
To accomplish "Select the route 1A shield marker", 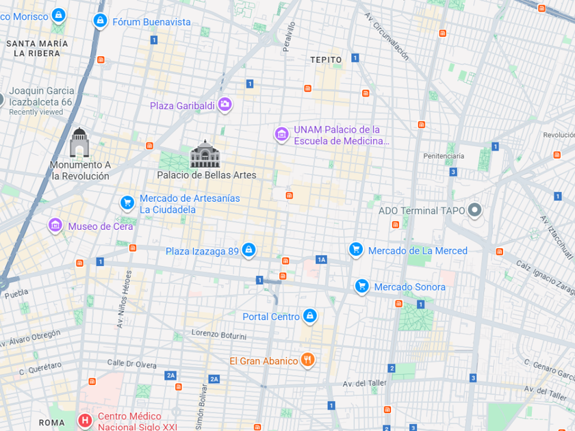I will 321,260.
